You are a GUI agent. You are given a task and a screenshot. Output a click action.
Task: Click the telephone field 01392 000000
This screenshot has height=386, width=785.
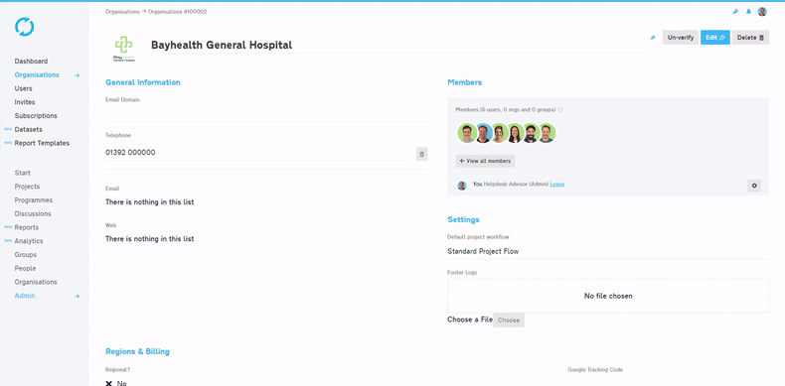[x=255, y=153]
